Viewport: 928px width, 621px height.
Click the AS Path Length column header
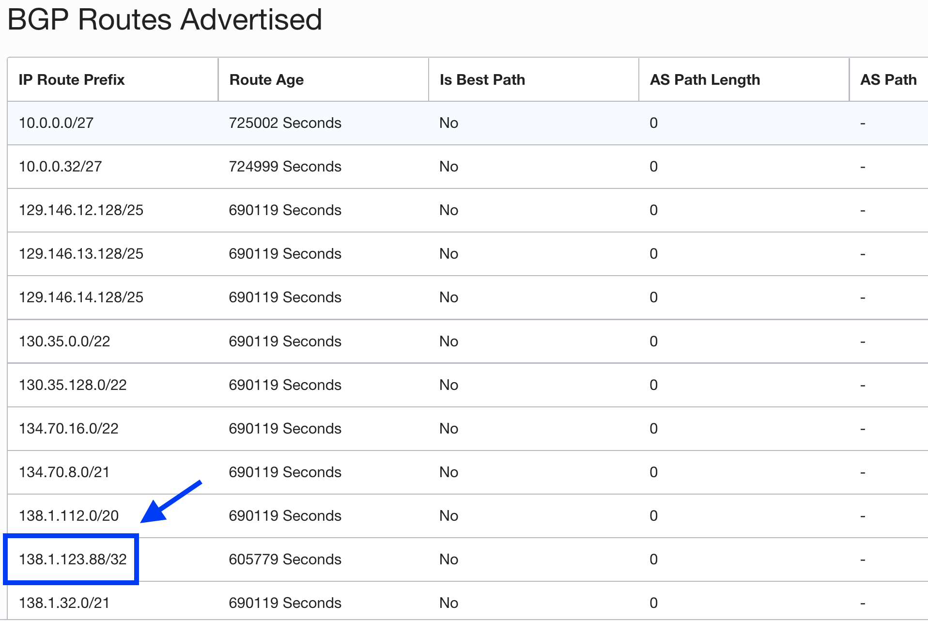pos(705,79)
